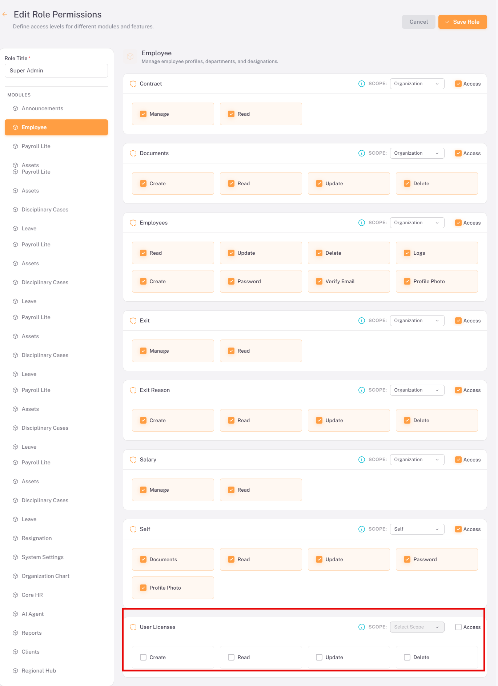Click the Cancel button
The height and width of the screenshot is (686, 498).
(x=418, y=22)
